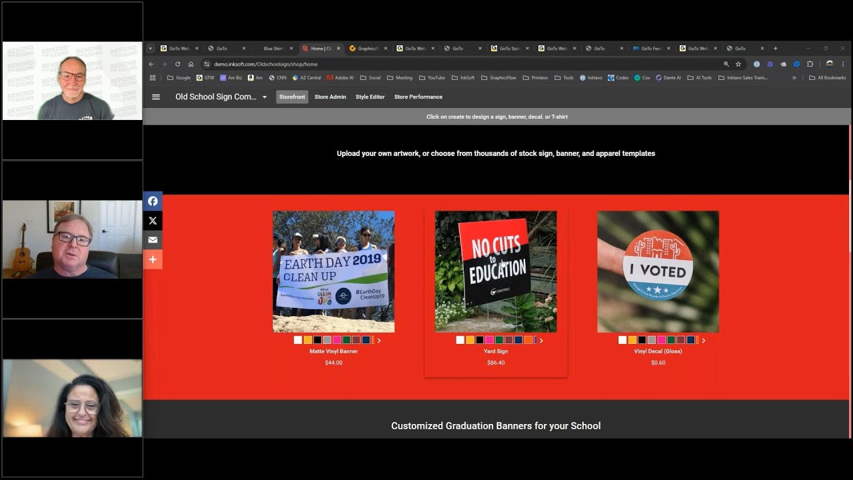This screenshot has height=480, width=853.
Task: Open Dante AI bookmark
Action: pos(668,77)
